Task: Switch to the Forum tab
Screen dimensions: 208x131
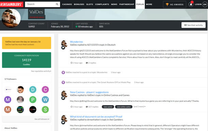Action: [x=140, y=4]
